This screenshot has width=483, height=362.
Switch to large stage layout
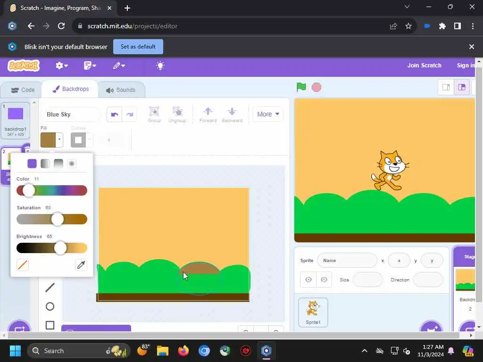(x=461, y=87)
